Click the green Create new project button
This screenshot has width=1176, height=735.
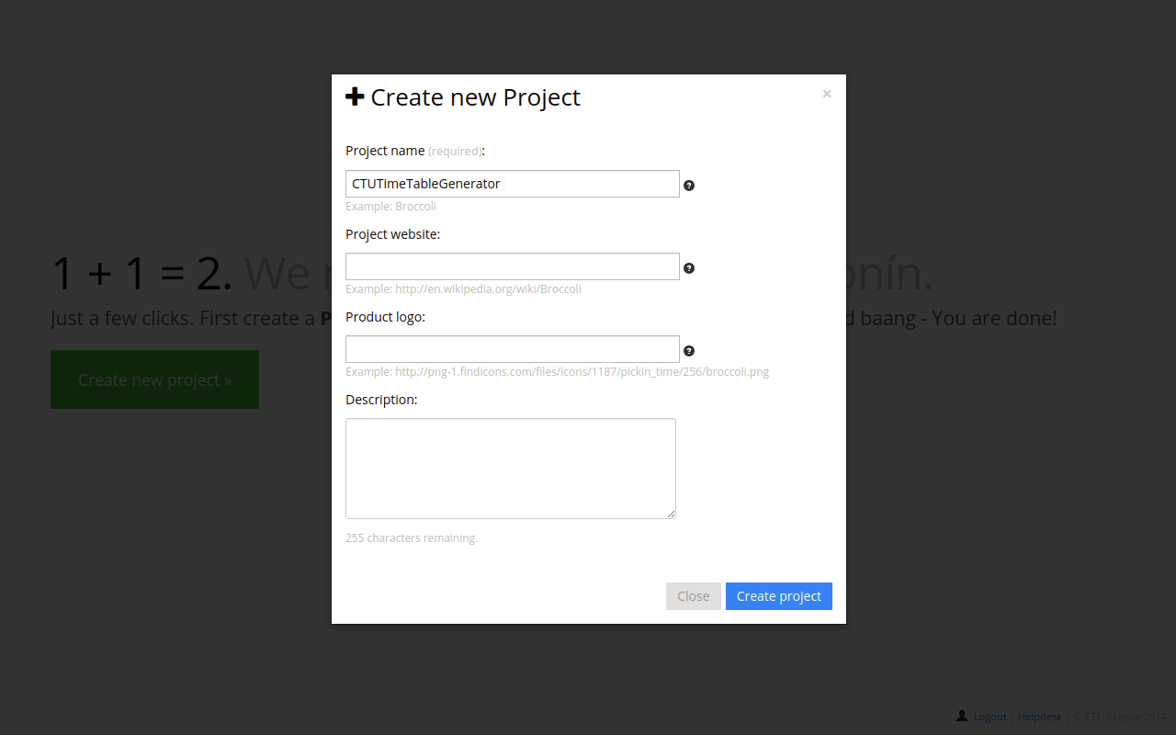tap(154, 379)
